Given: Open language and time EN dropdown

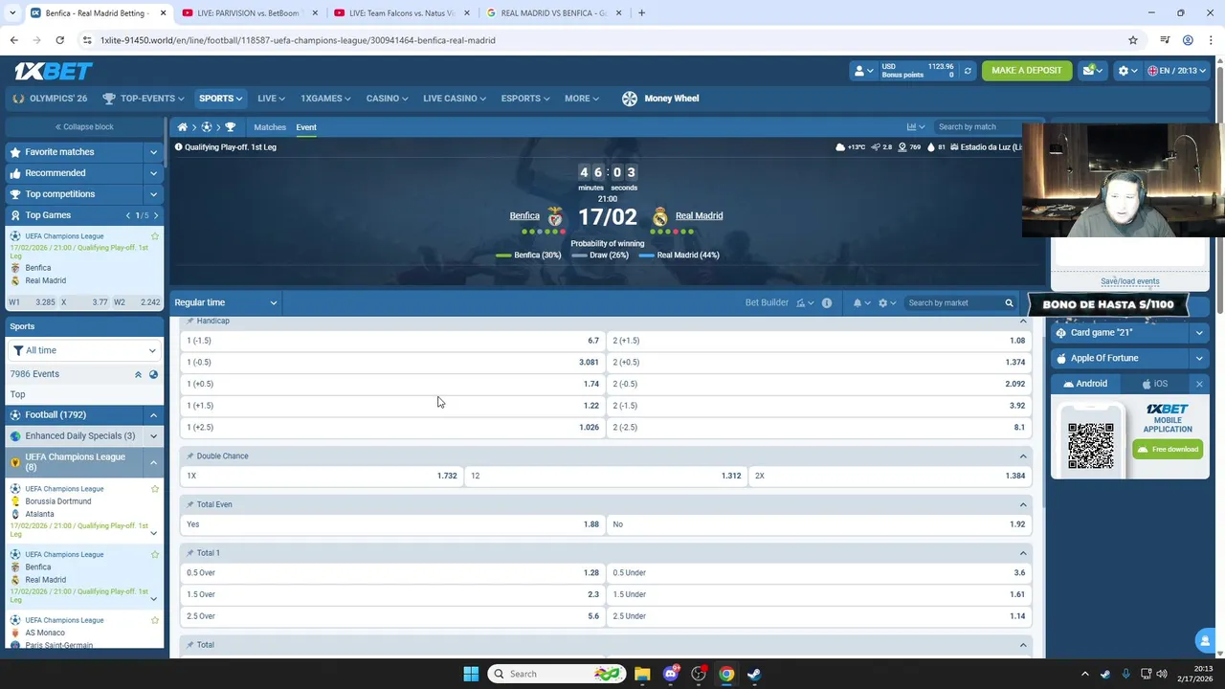Looking at the screenshot, I should (x=1177, y=71).
